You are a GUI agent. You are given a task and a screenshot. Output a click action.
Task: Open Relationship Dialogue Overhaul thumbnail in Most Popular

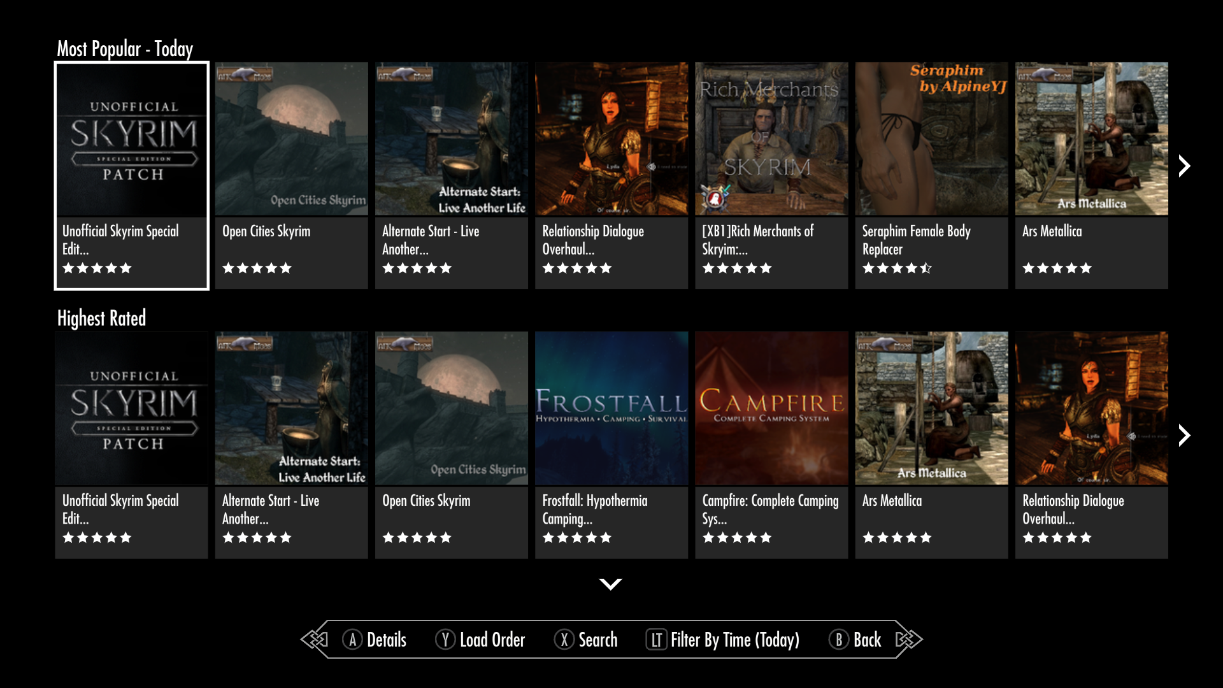611,139
